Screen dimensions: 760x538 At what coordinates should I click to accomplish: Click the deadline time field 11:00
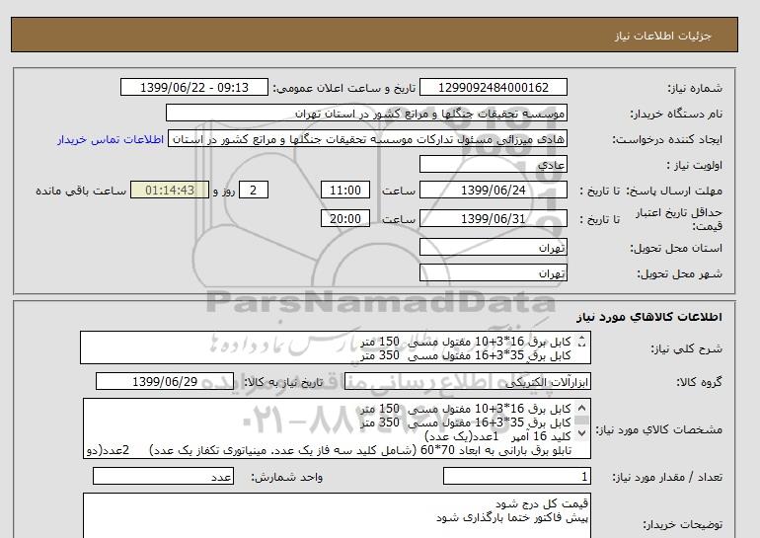click(345, 190)
